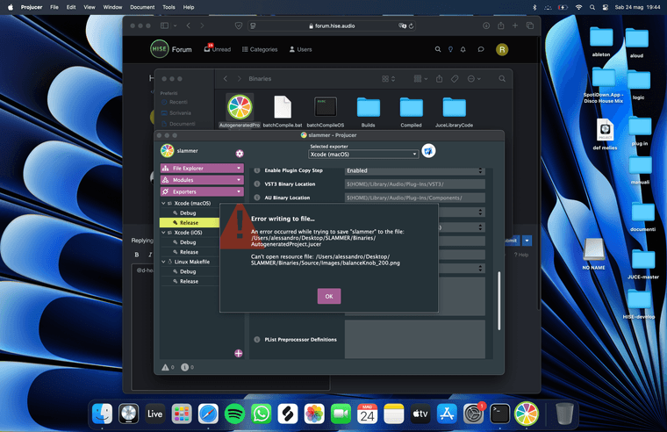Select batchCompile.bat file in Finder
This screenshot has width=667, height=432.
283,111
